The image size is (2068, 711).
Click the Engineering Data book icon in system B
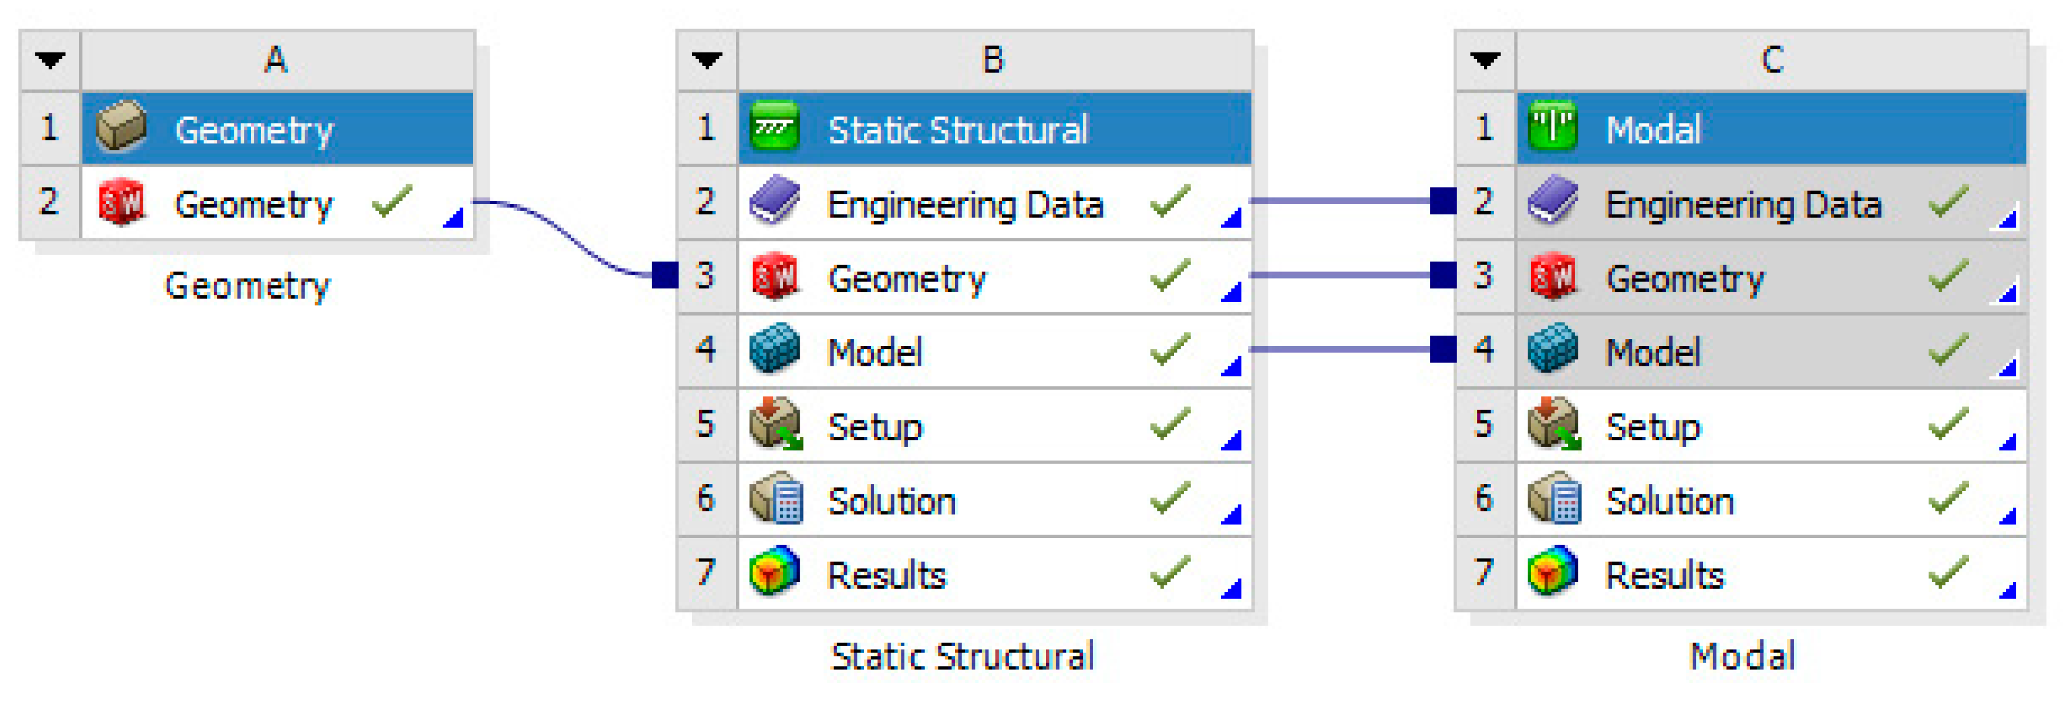[x=774, y=201]
